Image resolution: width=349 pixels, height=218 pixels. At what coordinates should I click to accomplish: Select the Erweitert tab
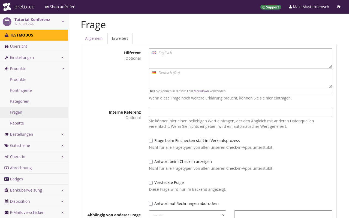(x=120, y=38)
